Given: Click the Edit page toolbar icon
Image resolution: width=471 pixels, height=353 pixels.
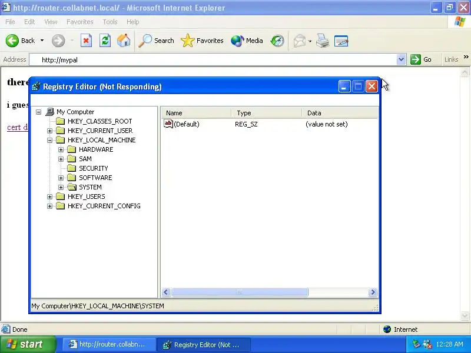Looking at the screenshot, I should pyautogui.click(x=341, y=41).
